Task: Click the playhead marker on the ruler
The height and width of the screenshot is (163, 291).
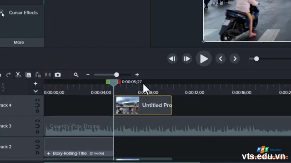Action: 113,83
